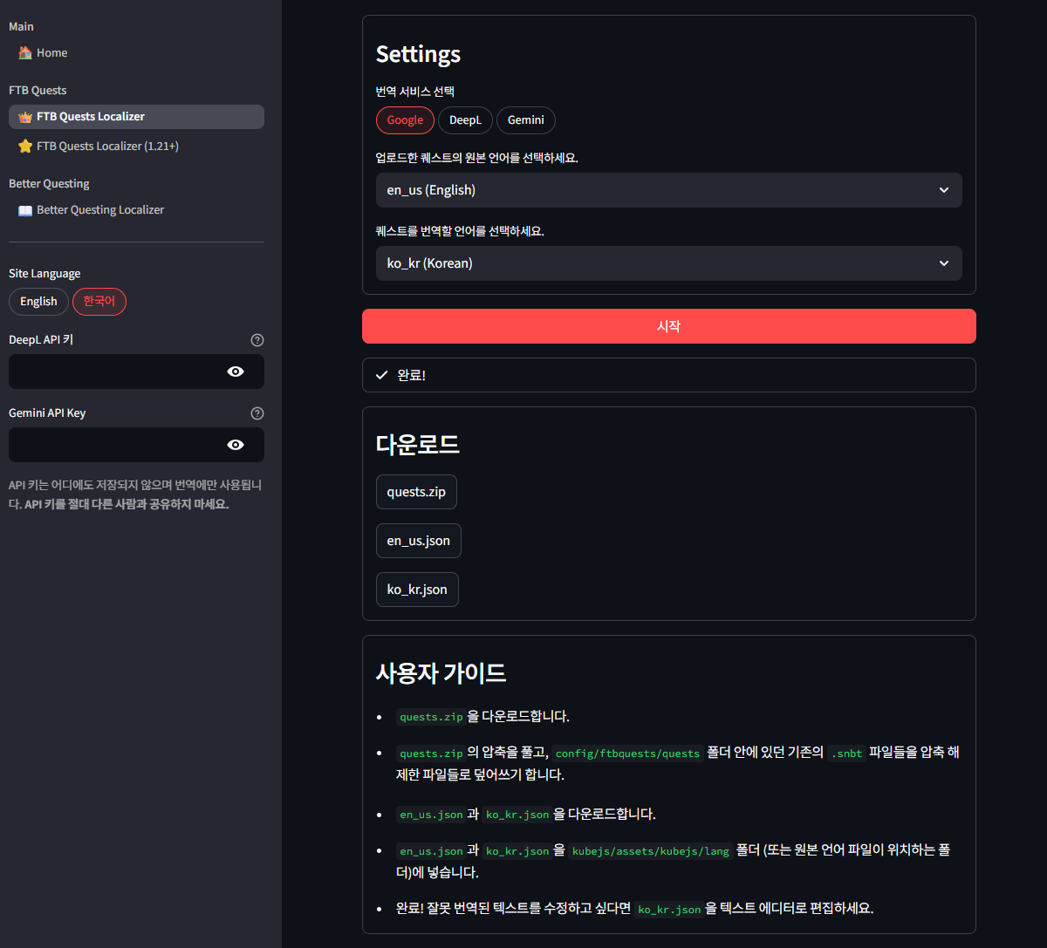Image resolution: width=1047 pixels, height=948 pixels.
Task: Download ko_kr.json
Action: (417, 590)
